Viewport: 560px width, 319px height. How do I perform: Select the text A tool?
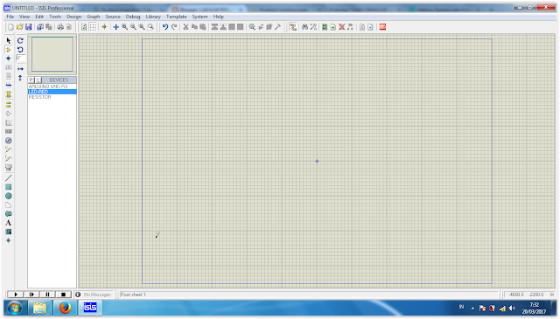tap(9, 223)
